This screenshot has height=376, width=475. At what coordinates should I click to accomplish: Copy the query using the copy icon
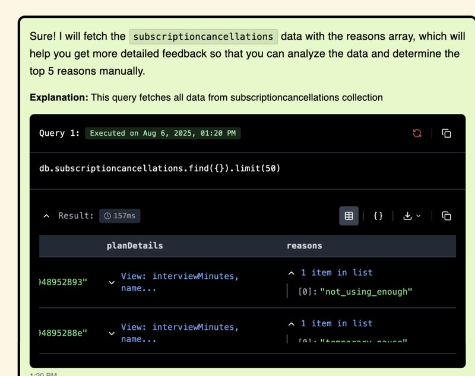tap(448, 133)
